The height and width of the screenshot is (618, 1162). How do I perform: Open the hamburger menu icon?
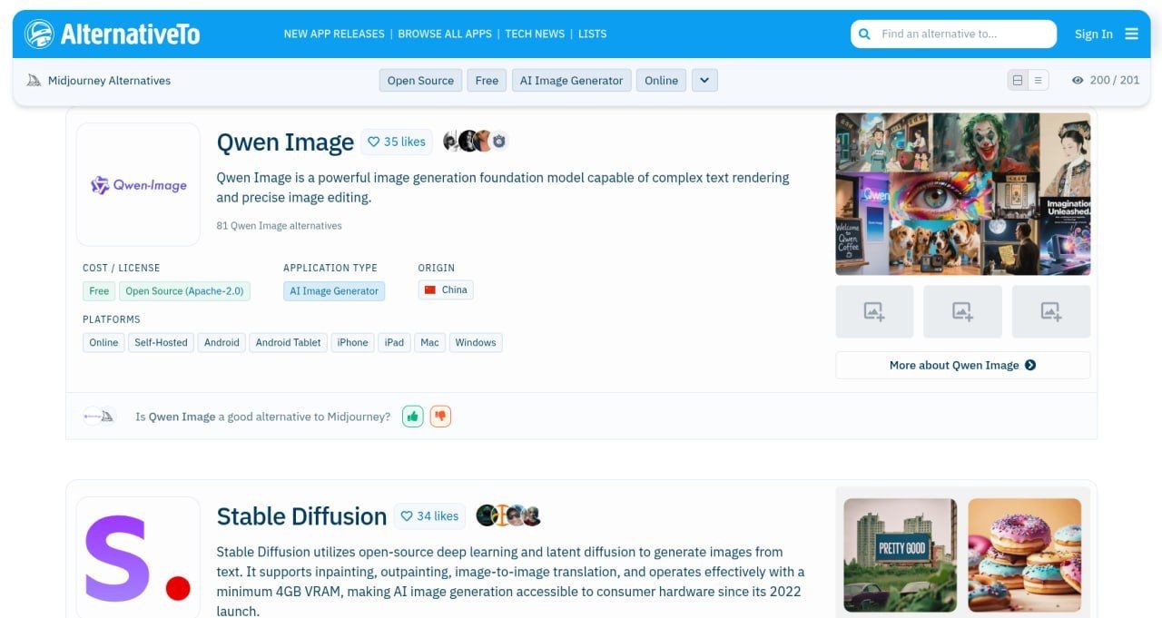point(1131,34)
